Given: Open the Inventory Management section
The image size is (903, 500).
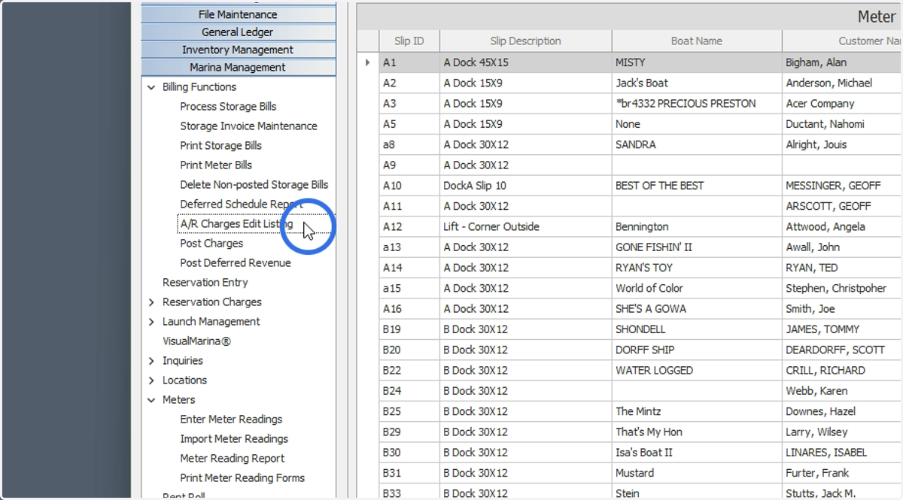Looking at the screenshot, I should click(x=238, y=50).
